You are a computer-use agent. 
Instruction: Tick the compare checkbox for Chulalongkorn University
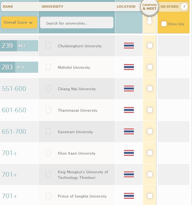150,46
